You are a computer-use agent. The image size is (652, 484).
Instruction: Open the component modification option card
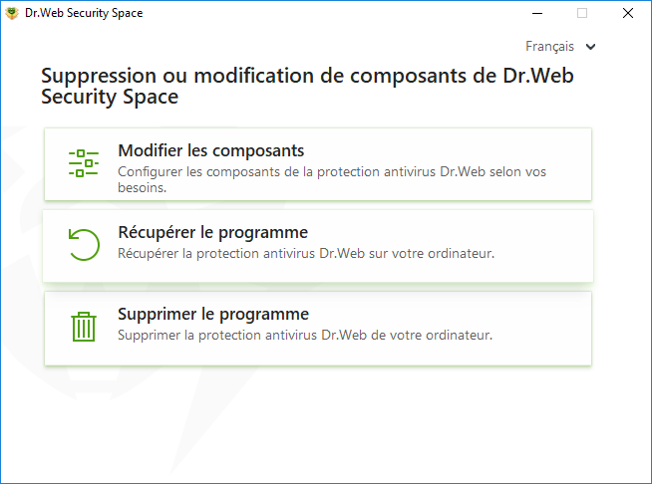[x=318, y=164]
